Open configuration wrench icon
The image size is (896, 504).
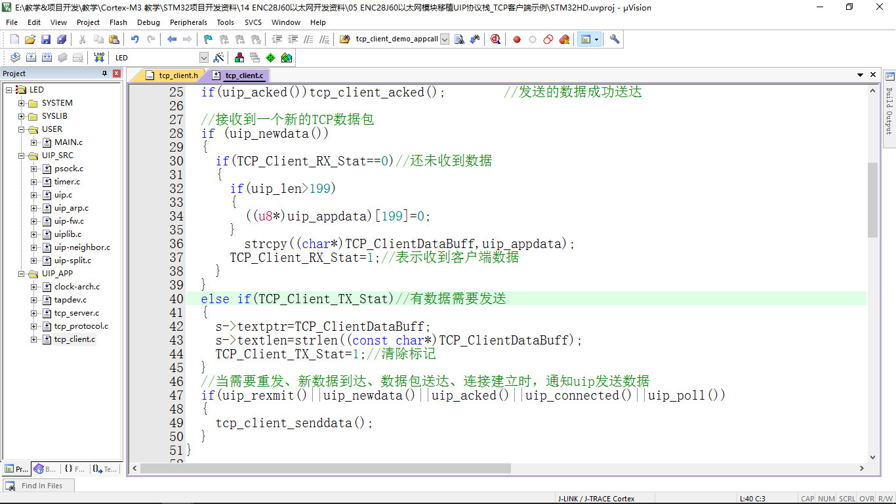[615, 39]
